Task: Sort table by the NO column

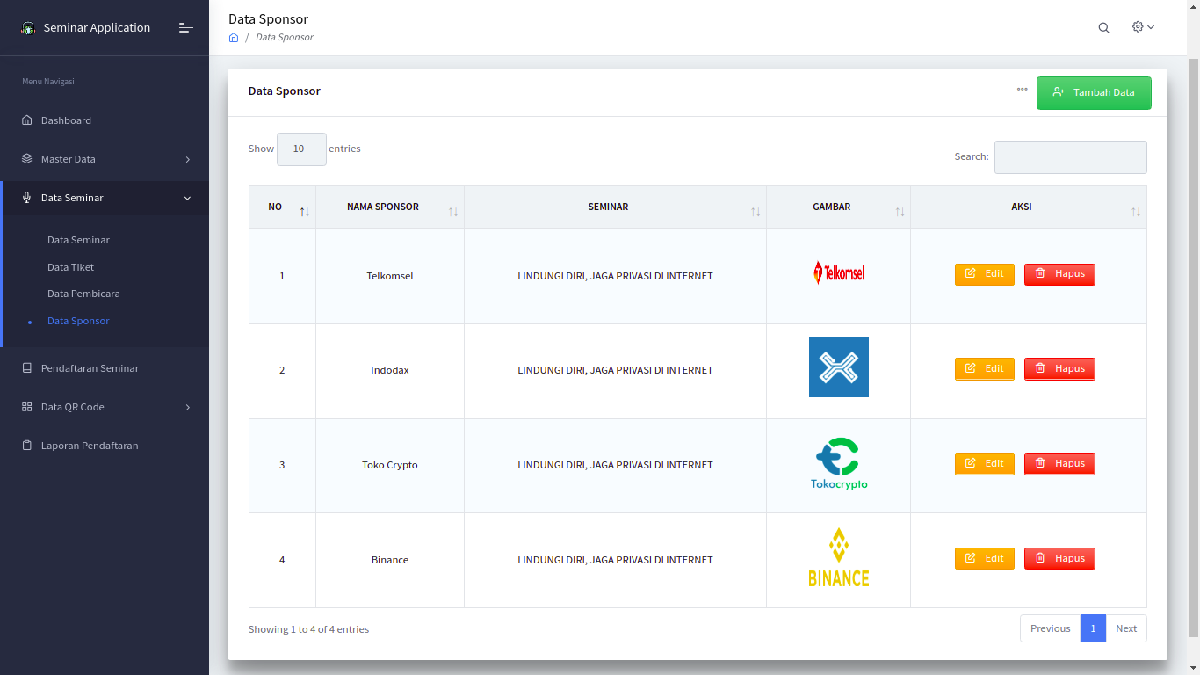Action: (282, 207)
